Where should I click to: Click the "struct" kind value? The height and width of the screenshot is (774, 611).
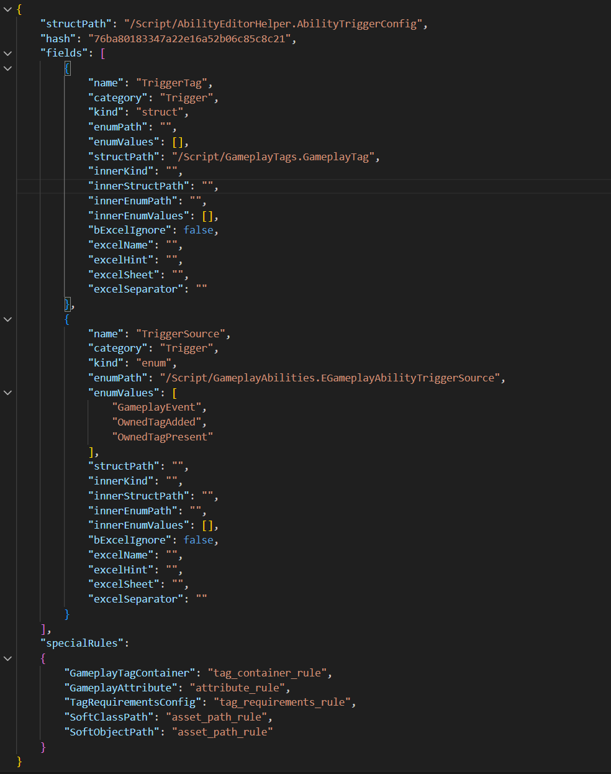160,112
